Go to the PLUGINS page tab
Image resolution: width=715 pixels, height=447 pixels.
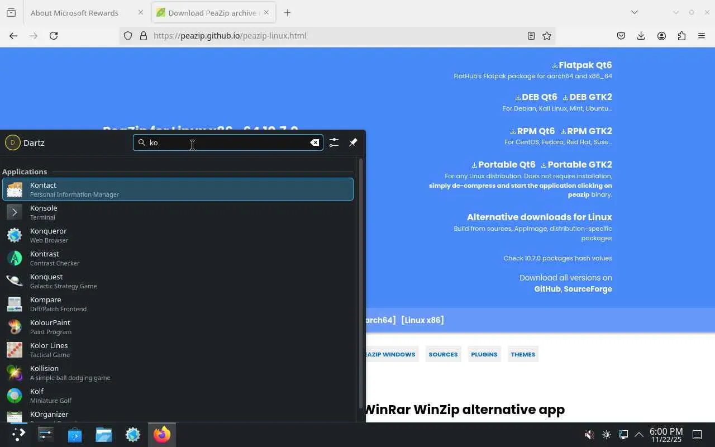pos(484,354)
